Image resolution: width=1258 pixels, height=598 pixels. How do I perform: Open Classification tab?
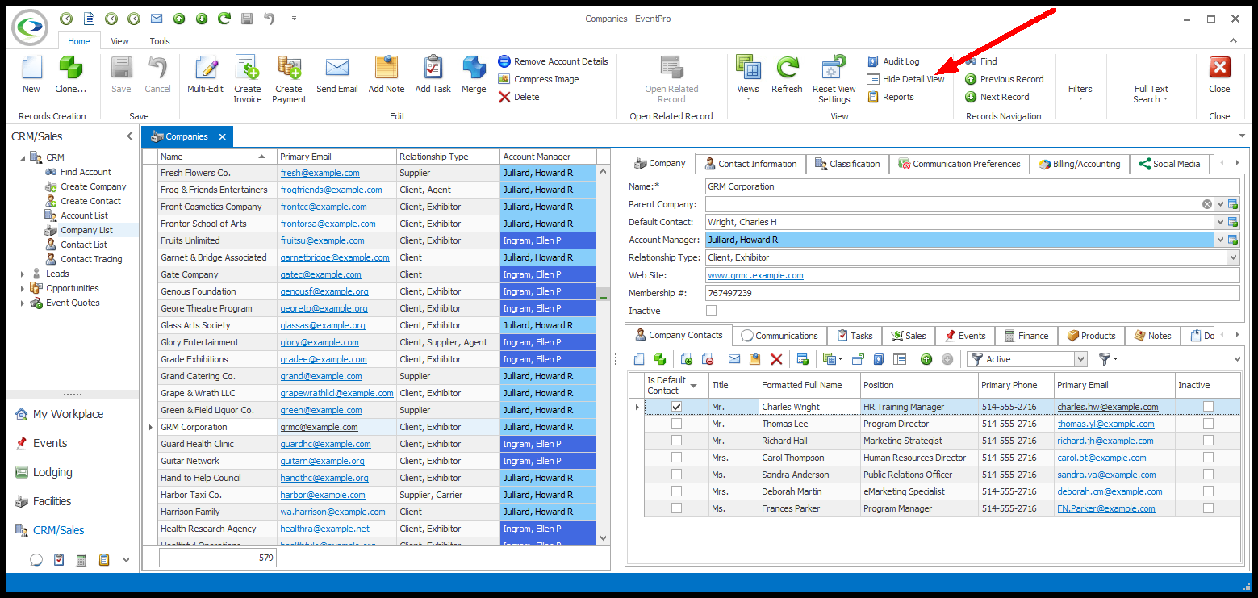tap(847, 164)
